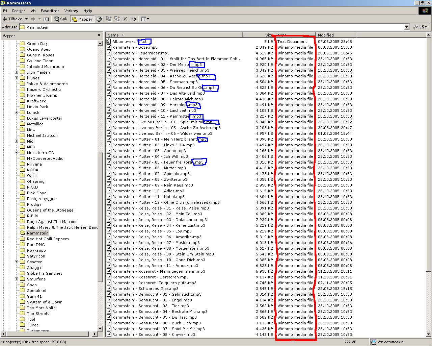This screenshot has width=432, height=346.
Task: Click the Views icon in the toolbar
Action: click(143, 19)
